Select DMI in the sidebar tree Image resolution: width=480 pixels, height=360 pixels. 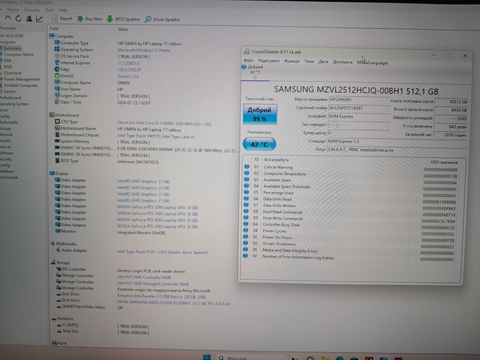click(8, 60)
